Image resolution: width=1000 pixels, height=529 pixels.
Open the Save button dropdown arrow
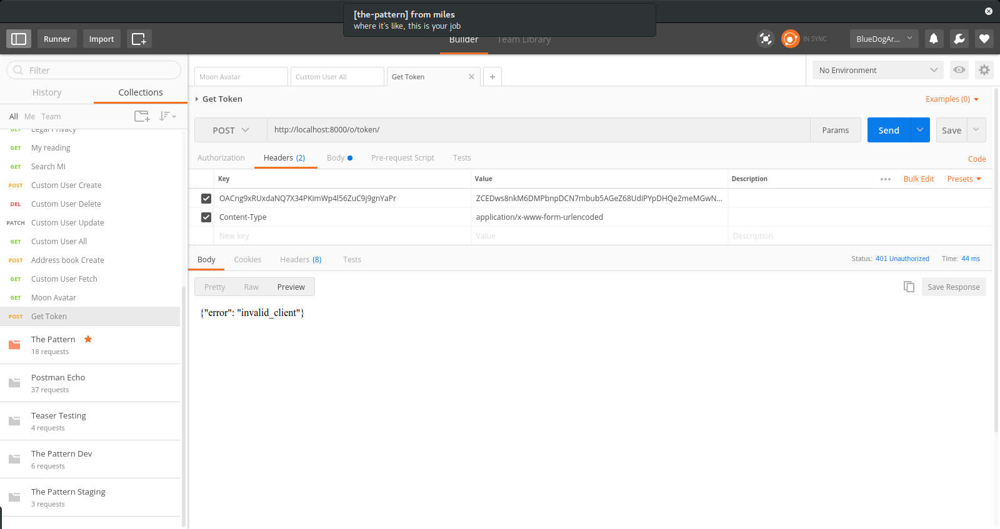(x=976, y=130)
